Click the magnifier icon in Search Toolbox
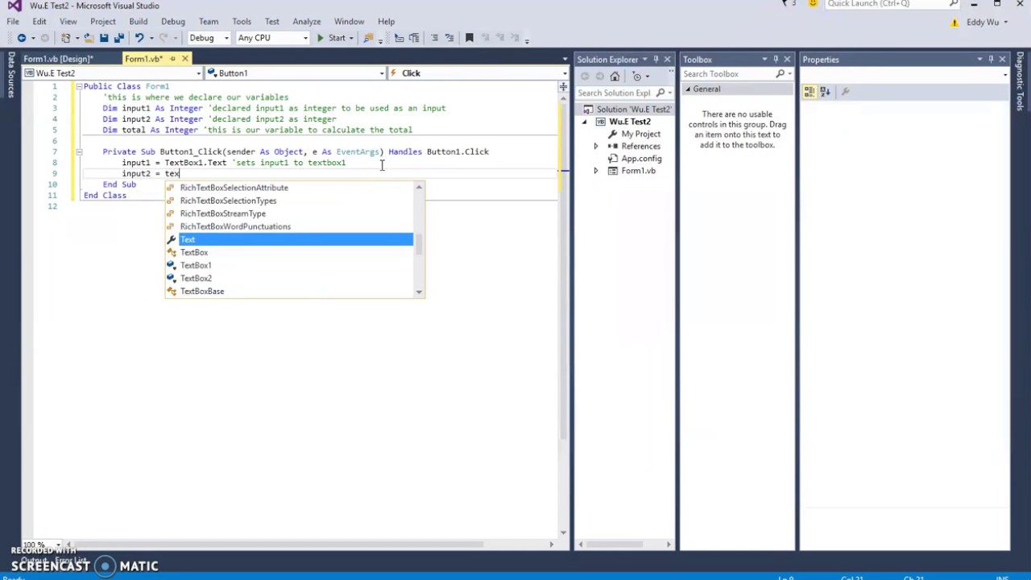Image resolution: width=1031 pixels, height=580 pixels. [x=780, y=74]
